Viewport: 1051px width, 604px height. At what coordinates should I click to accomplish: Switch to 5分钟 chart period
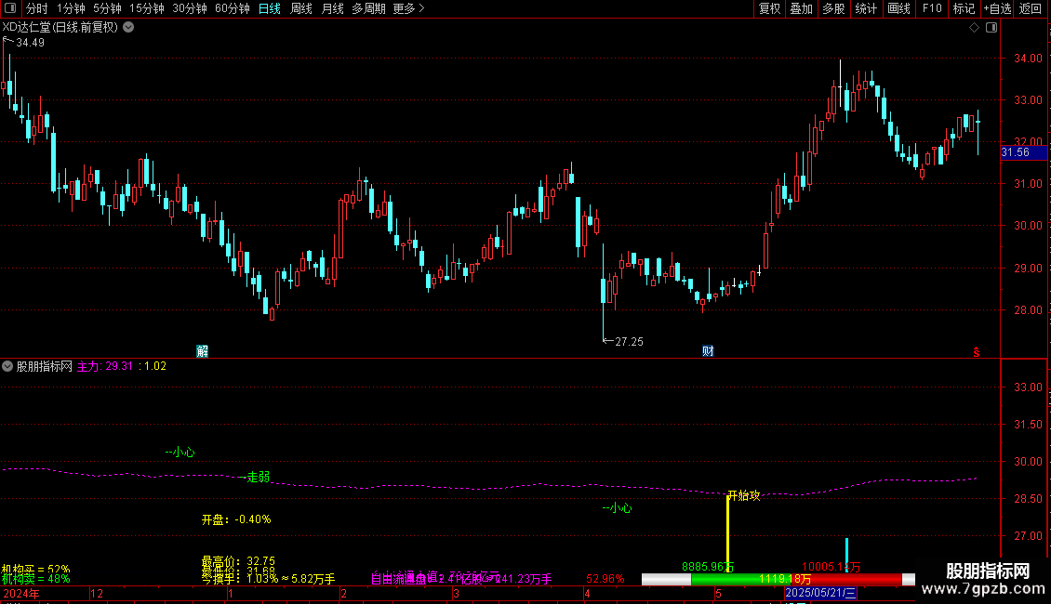(107, 8)
